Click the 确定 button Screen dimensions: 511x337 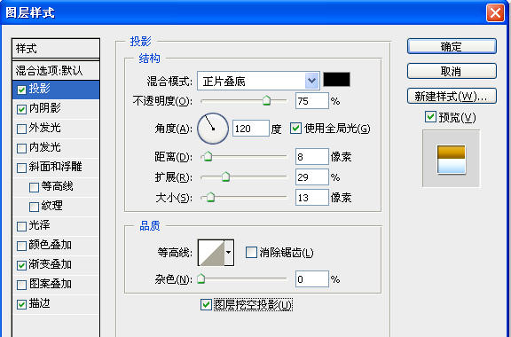452,46
